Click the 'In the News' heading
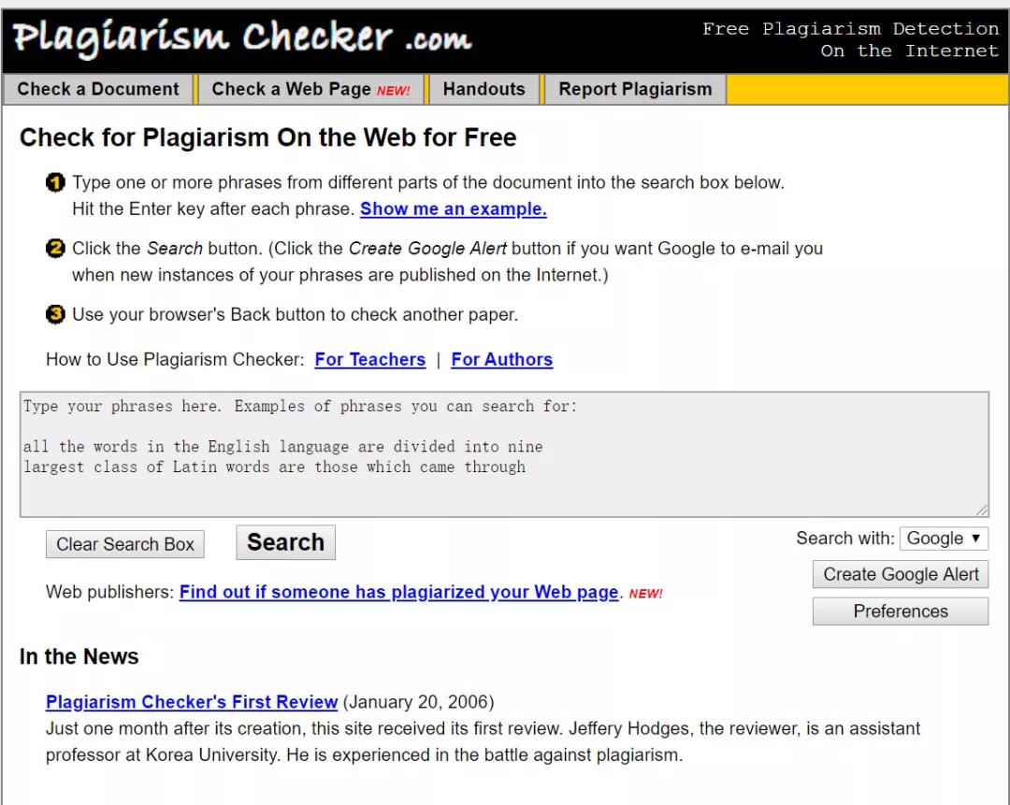1010x805 pixels. coord(79,656)
